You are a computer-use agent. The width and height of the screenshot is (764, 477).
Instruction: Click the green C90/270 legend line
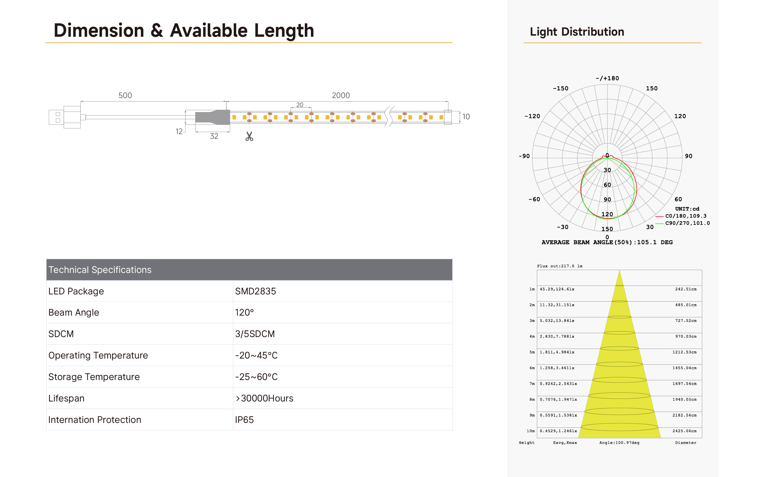click(x=659, y=224)
